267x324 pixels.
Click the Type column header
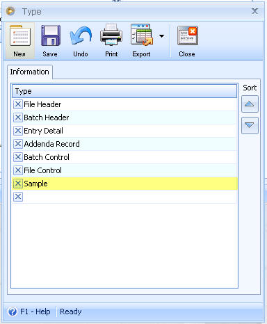click(x=124, y=91)
